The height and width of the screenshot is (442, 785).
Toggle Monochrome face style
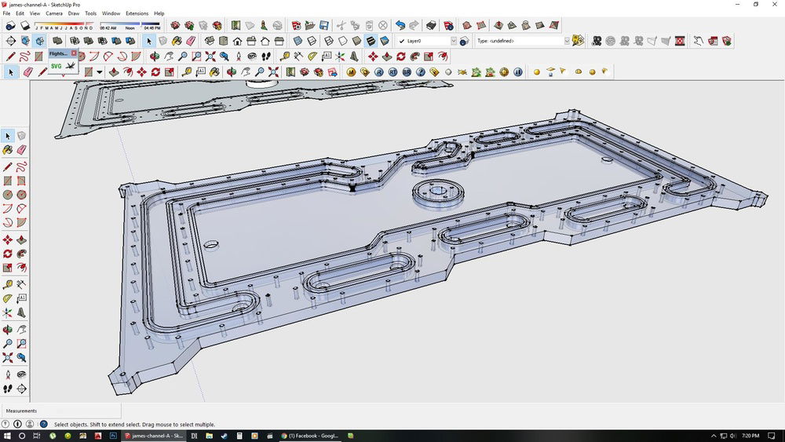(x=384, y=41)
